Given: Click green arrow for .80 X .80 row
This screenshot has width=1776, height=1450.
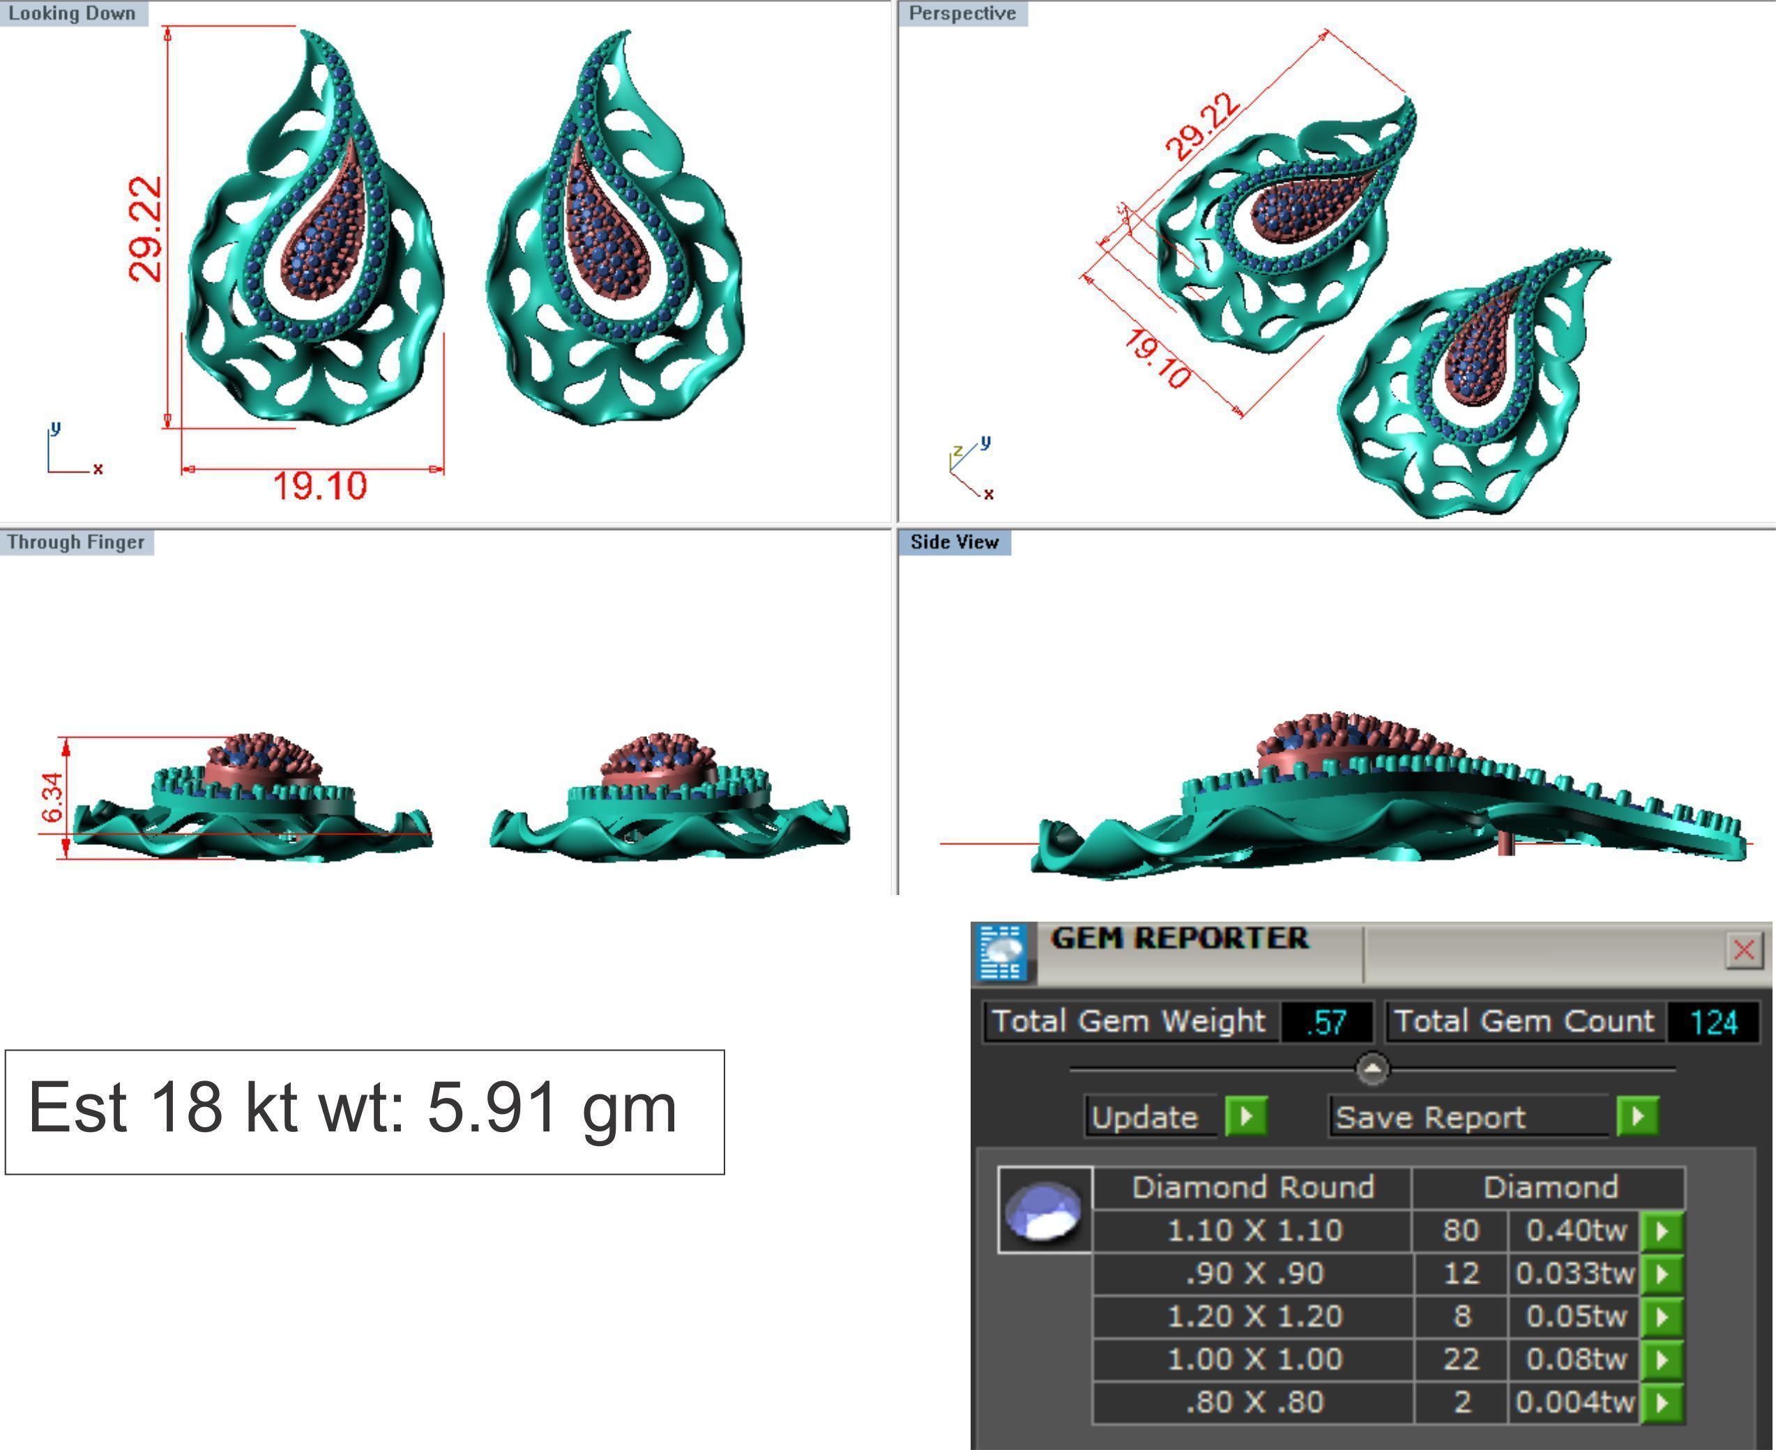Looking at the screenshot, I should pos(1662,1403).
